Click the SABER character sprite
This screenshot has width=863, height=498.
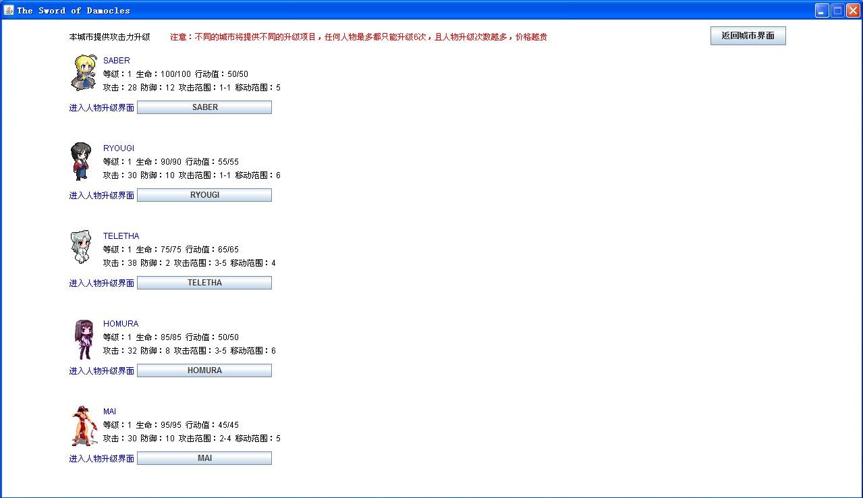pyautogui.click(x=84, y=73)
